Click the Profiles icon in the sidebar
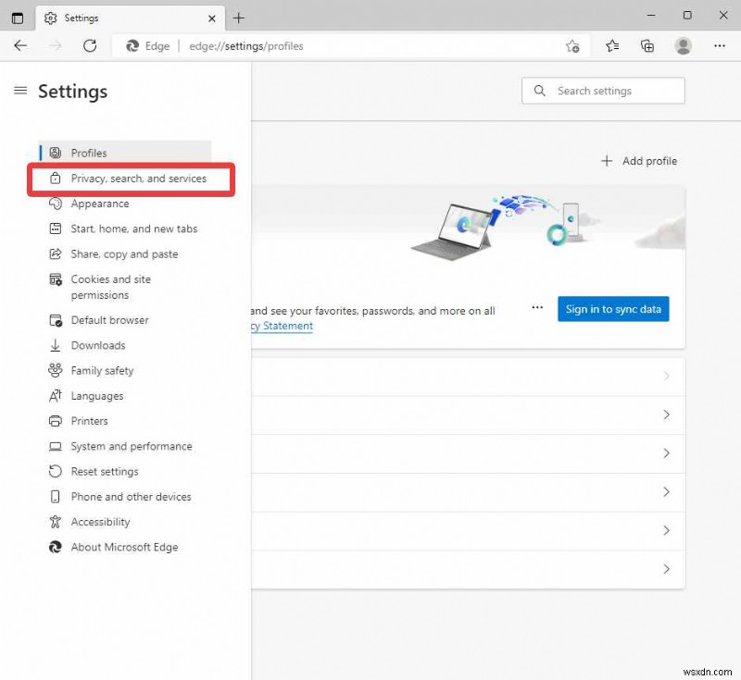 (x=57, y=153)
